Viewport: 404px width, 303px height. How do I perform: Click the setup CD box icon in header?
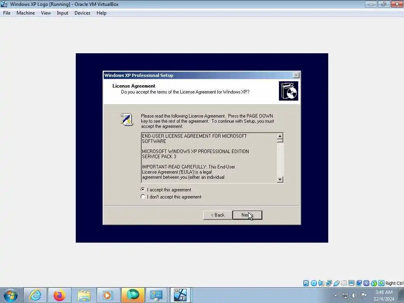point(288,91)
